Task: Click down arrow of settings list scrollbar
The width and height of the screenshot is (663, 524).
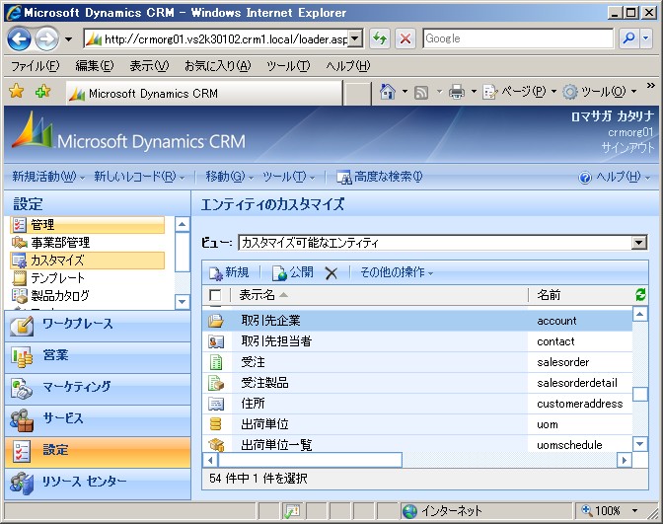Action: [x=182, y=302]
